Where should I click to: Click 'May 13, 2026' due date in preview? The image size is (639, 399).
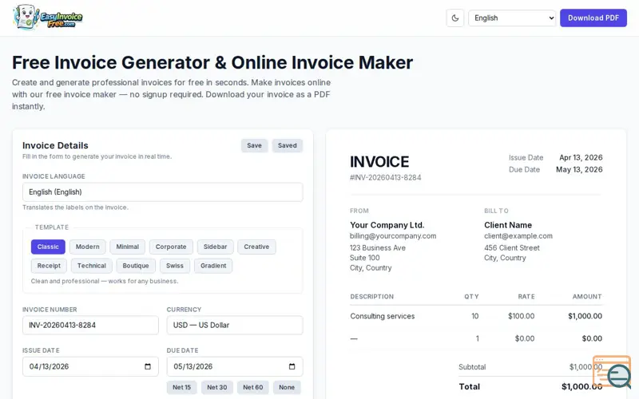[x=579, y=170]
